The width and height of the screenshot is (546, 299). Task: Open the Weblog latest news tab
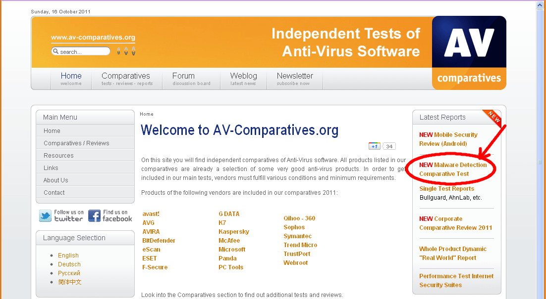click(x=243, y=79)
